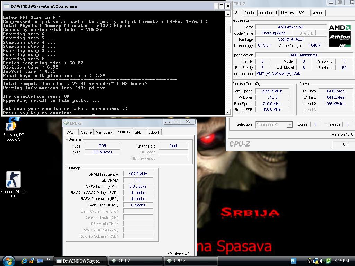Open the volume speaker tray icon
Screen dimensions: 355x266
tap(322, 261)
